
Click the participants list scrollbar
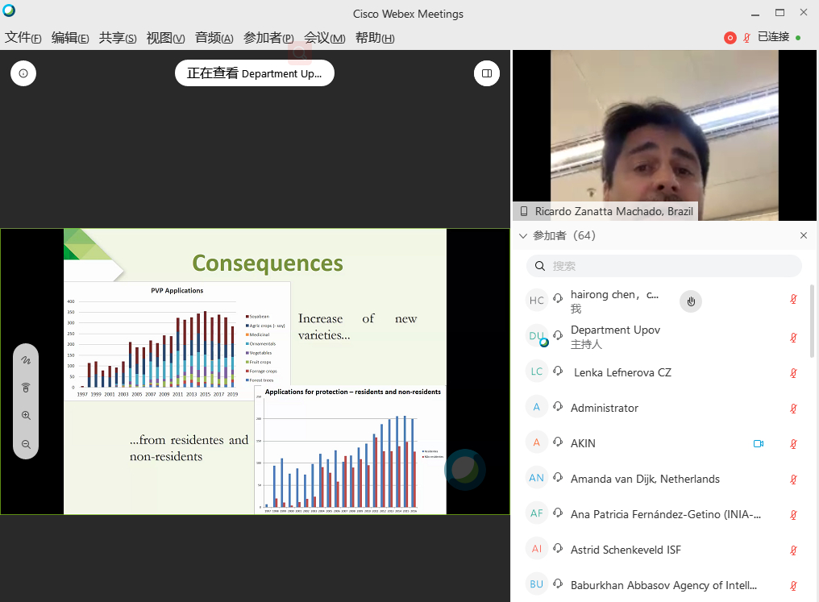click(x=812, y=321)
